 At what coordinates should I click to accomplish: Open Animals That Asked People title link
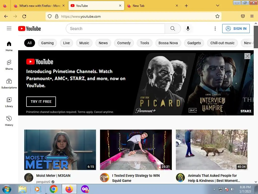pyautogui.click(x=214, y=178)
